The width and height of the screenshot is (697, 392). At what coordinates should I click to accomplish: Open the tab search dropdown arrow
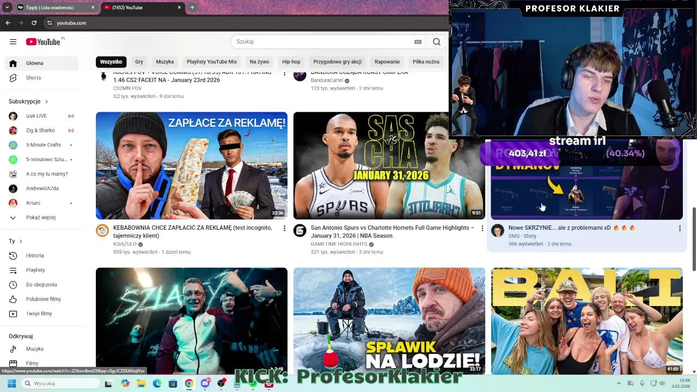(7, 8)
